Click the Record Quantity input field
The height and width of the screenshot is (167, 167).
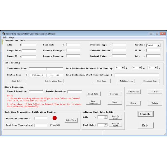[x=36, y=92]
